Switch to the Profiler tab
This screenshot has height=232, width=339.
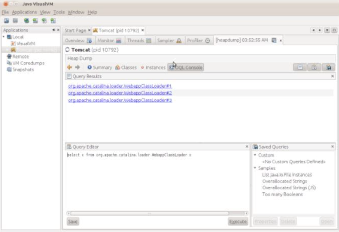[x=198, y=41]
